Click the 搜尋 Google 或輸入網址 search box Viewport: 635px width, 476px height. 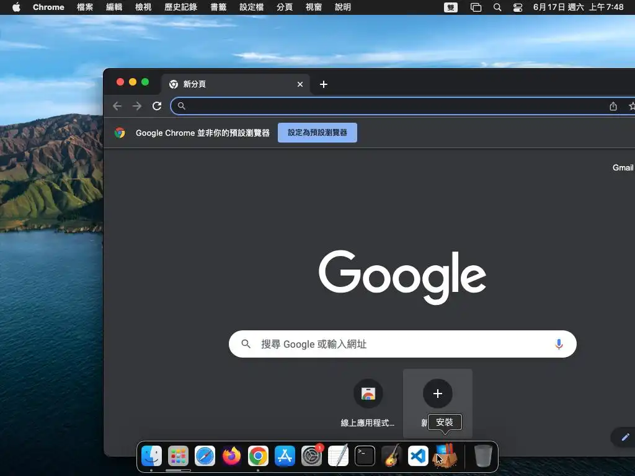click(x=402, y=344)
